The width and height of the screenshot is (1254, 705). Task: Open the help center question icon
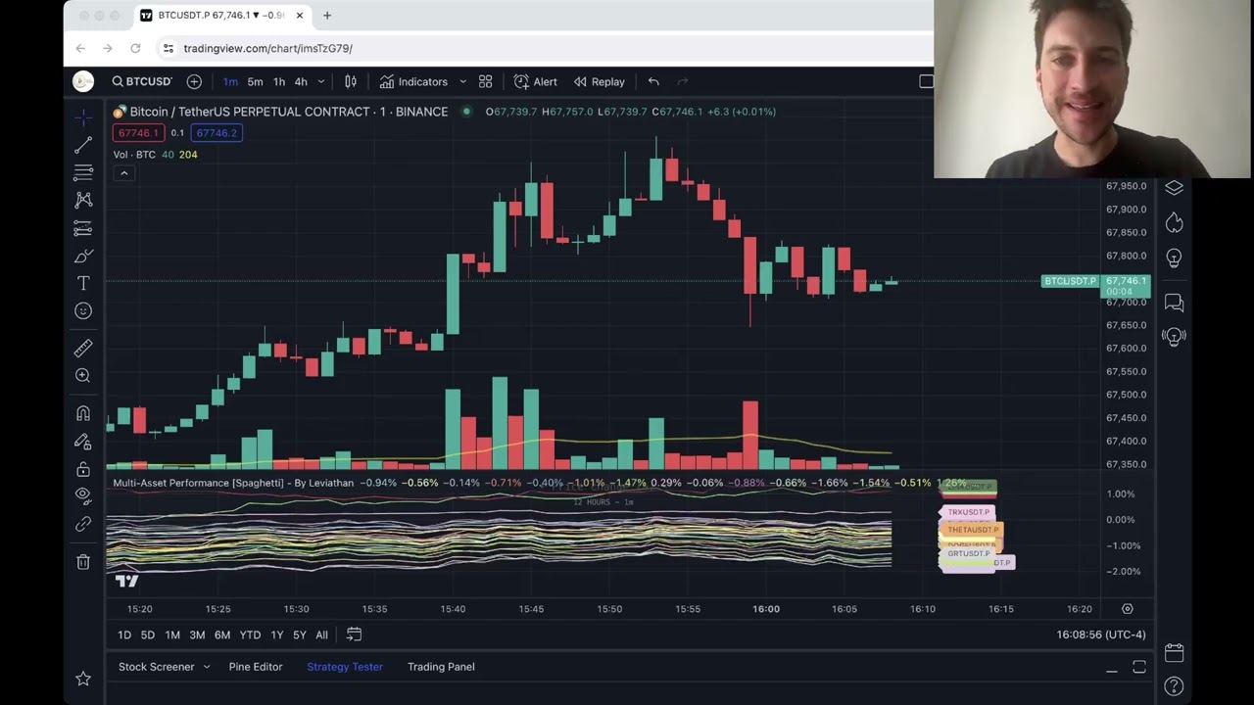1174,686
